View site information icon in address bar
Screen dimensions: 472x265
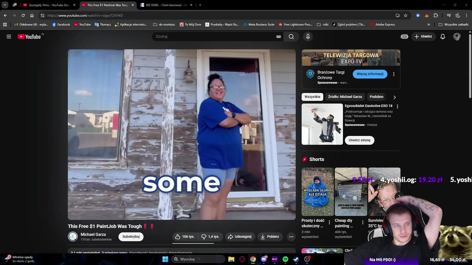point(42,15)
